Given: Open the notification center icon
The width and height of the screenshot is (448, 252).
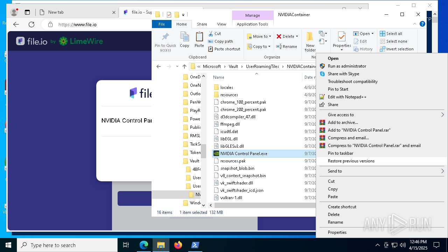Looking at the screenshot, I should point(436,245).
